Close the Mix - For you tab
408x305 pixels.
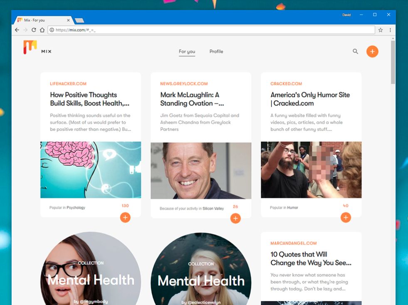68,20
